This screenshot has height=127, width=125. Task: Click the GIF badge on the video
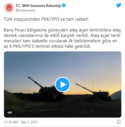pyautogui.click(x=10, y=112)
